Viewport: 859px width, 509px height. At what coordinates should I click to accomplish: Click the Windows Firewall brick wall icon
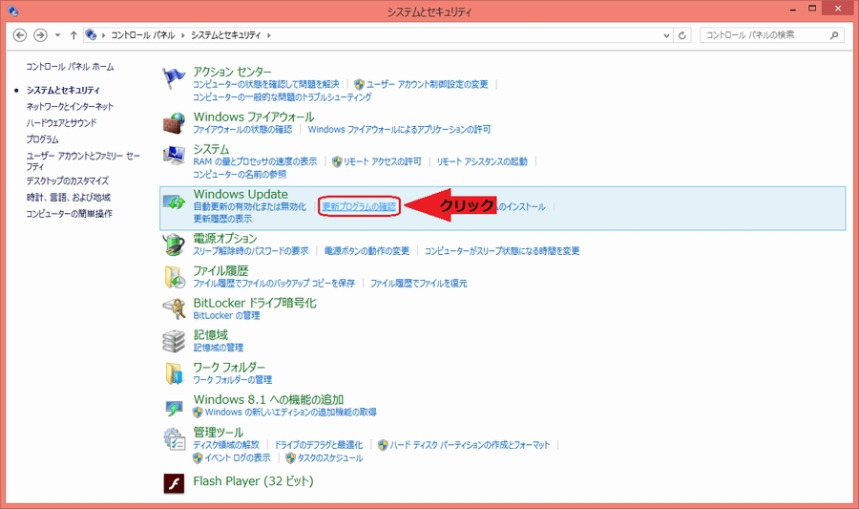175,123
